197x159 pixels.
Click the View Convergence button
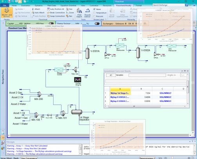pyautogui.click(x=29, y=158)
